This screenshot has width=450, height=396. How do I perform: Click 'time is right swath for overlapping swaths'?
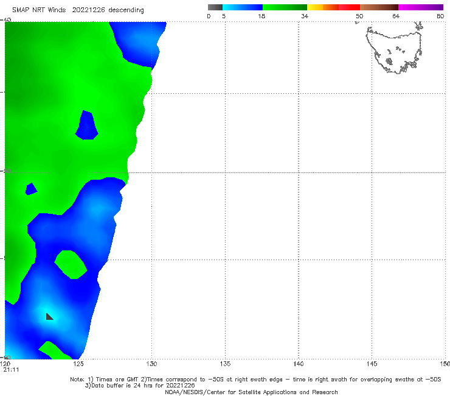click(x=354, y=380)
